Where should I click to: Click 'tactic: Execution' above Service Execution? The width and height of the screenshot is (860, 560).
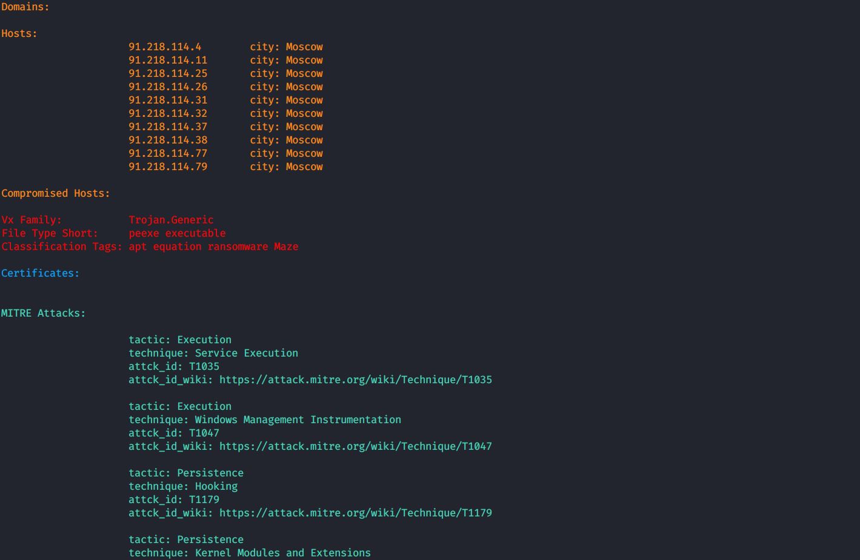180,340
